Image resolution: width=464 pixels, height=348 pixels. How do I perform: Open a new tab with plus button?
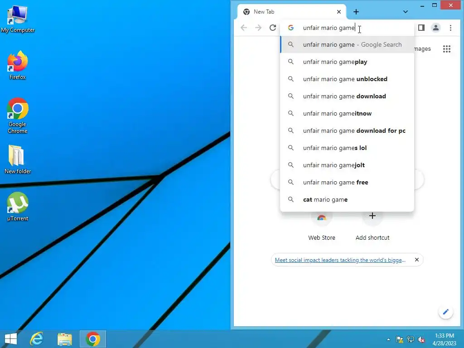pos(356,12)
